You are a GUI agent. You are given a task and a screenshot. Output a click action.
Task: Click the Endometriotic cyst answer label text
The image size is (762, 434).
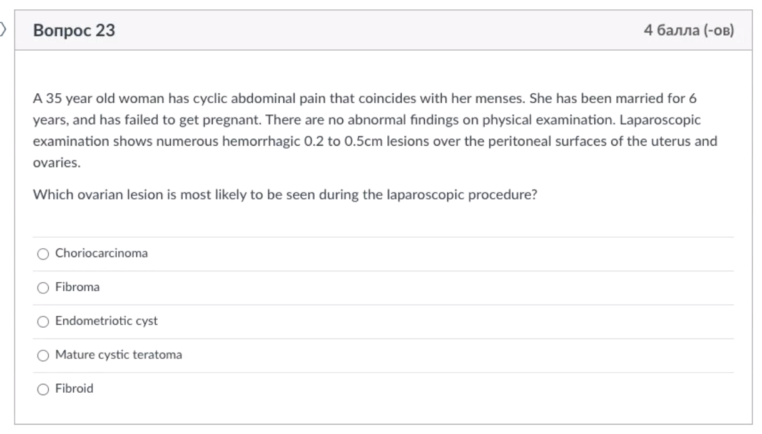(106, 321)
